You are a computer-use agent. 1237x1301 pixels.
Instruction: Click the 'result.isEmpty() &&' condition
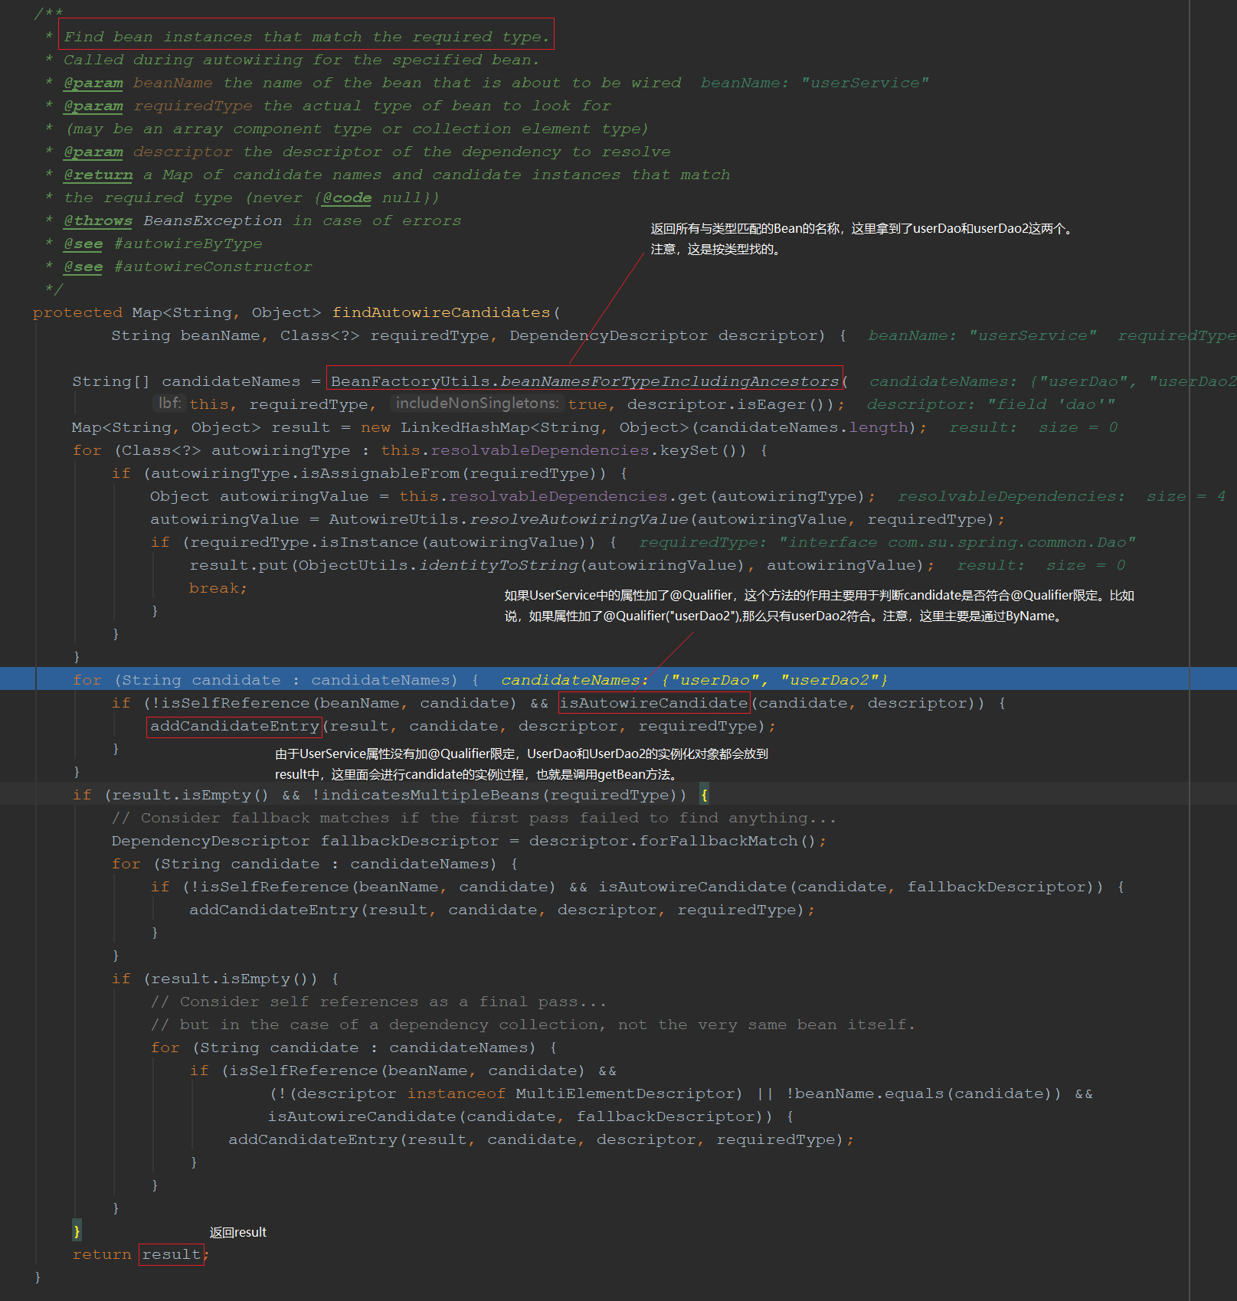(x=206, y=795)
